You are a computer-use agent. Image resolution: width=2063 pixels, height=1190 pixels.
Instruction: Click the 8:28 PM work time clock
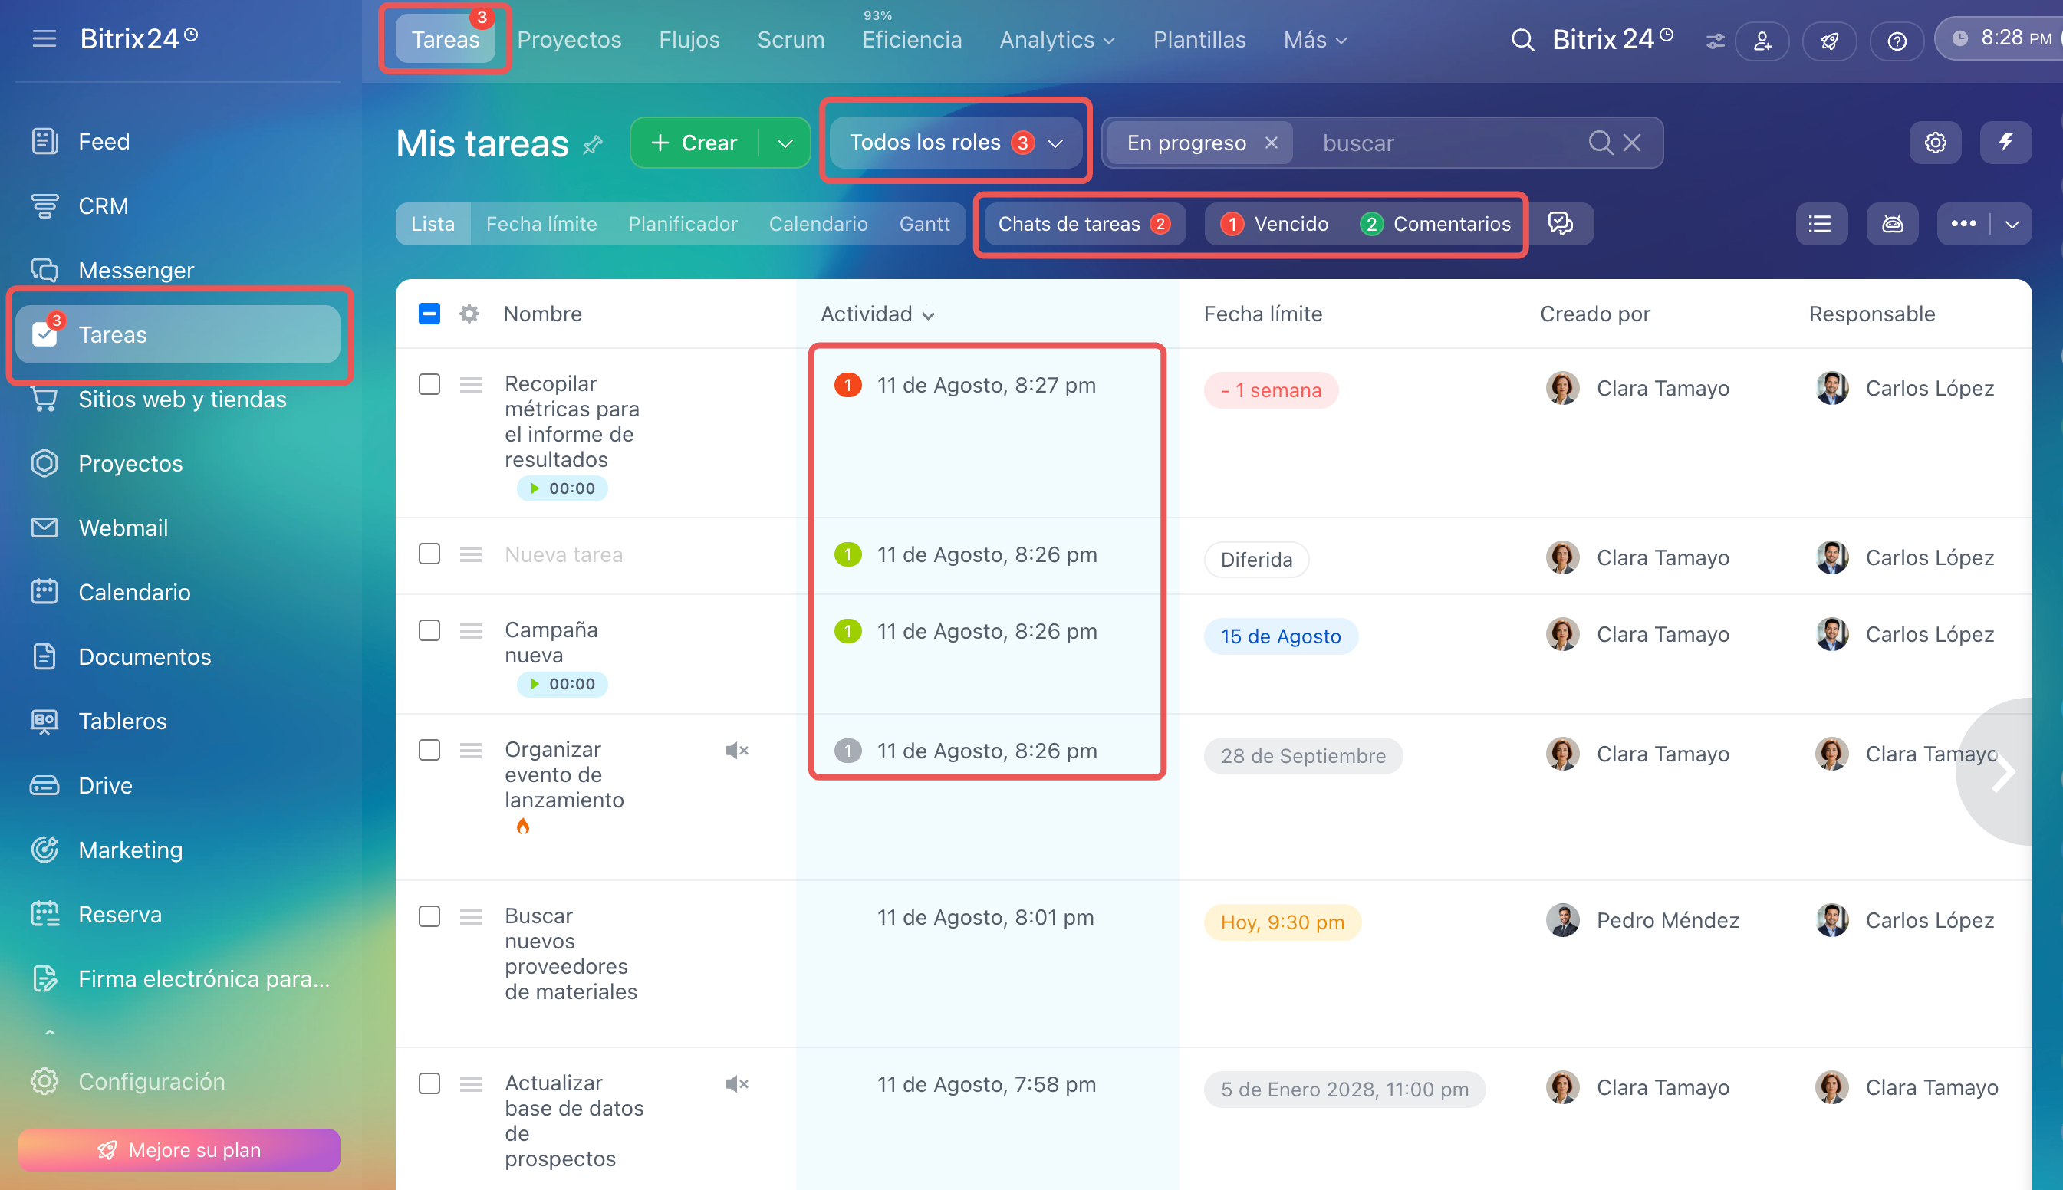[2001, 38]
